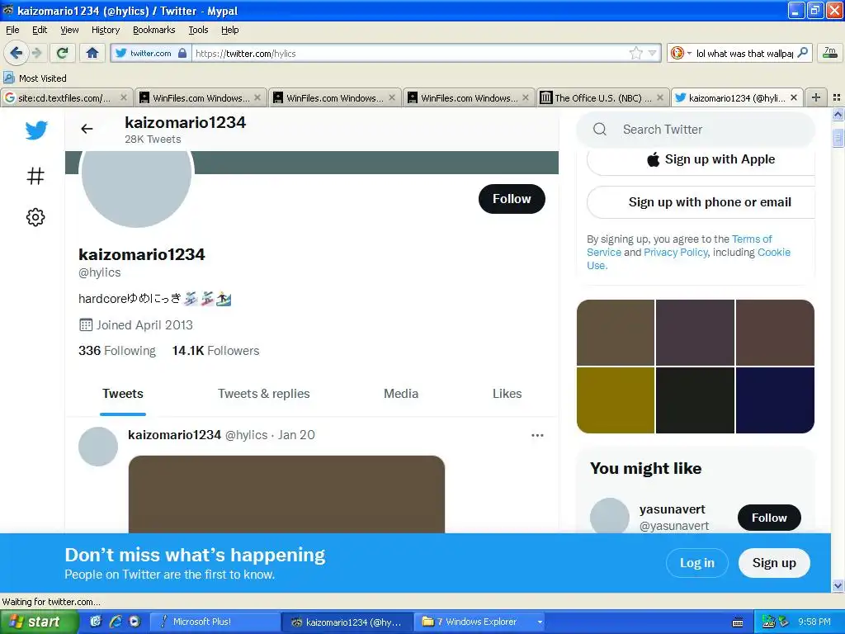The height and width of the screenshot is (634, 845).
Task: Open the new tab plus button
Action: [x=816, y=97]
